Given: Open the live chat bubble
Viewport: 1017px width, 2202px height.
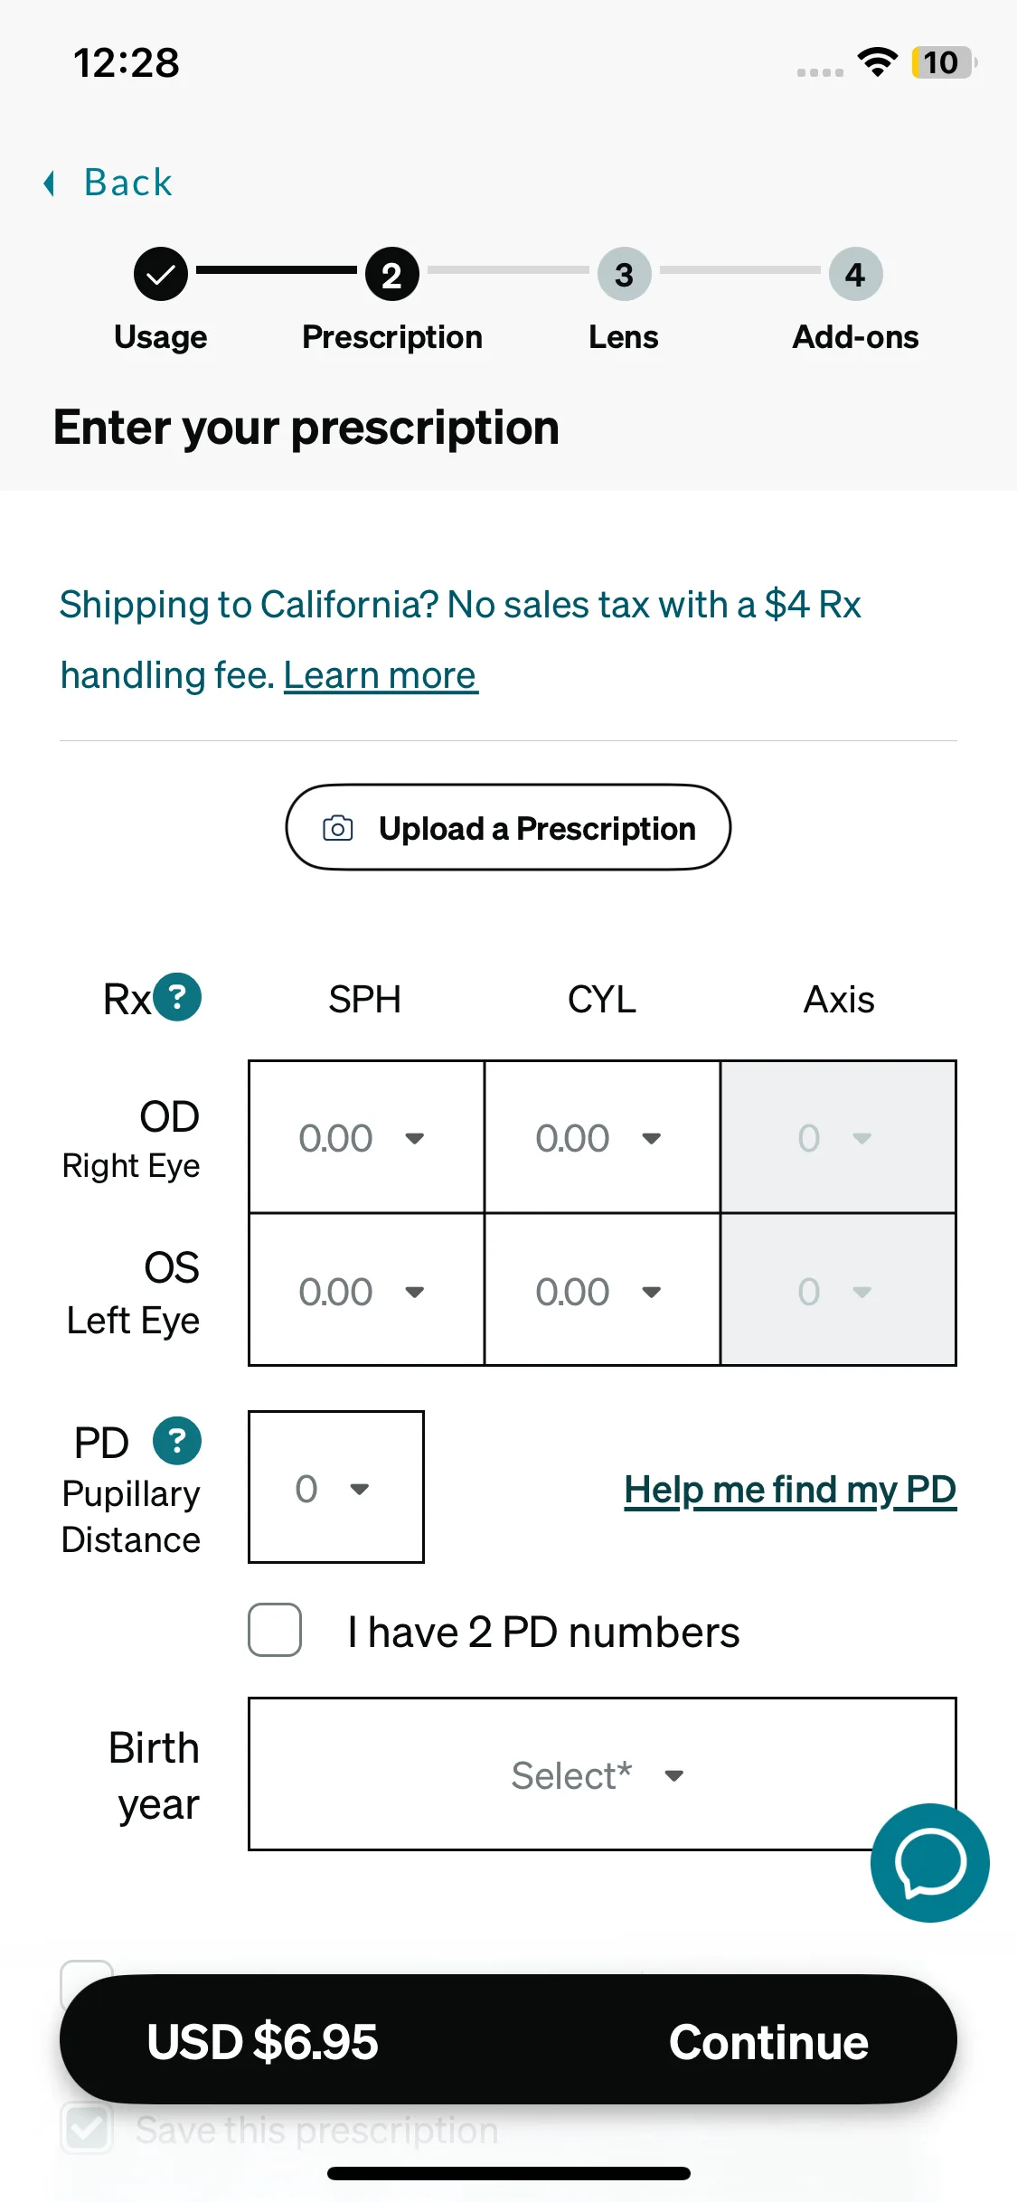Looking at the screenshot, I should (x=929, y=1862).
